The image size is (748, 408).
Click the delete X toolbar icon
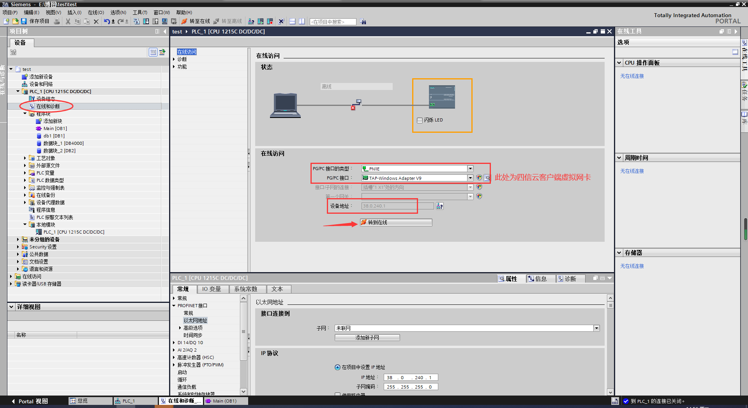pyautogui.click(x=96, y=21)
